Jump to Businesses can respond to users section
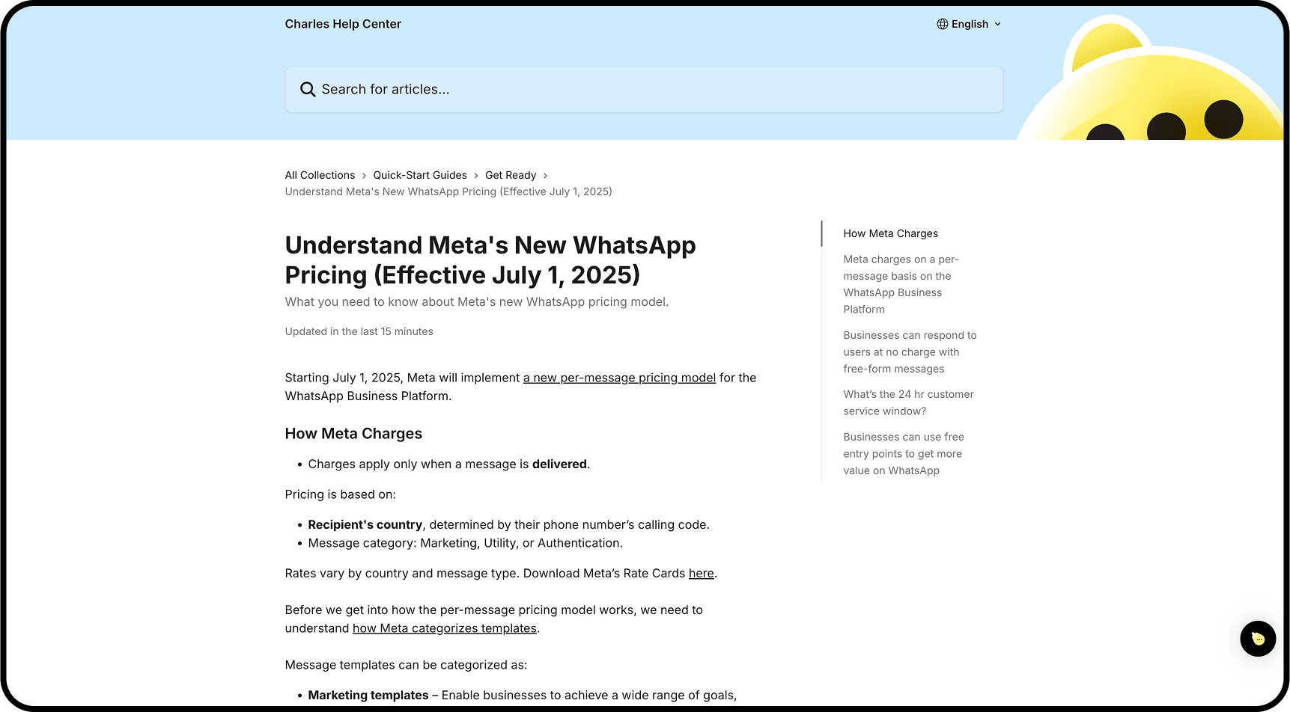This screenshot has width=1290, height=712. click(x=910, y=352)
